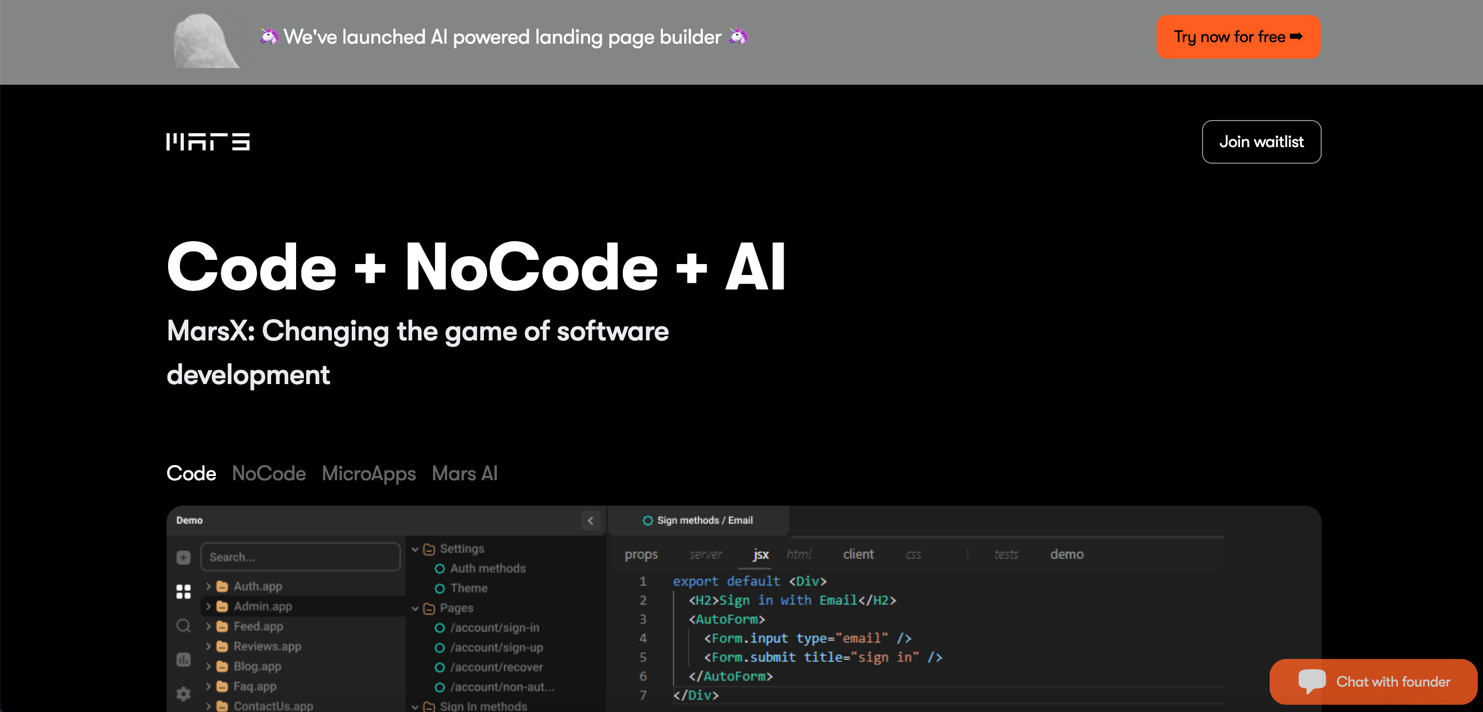1483x712 pixels.
Task: Open the css editor tab
Action: [914, 555]
